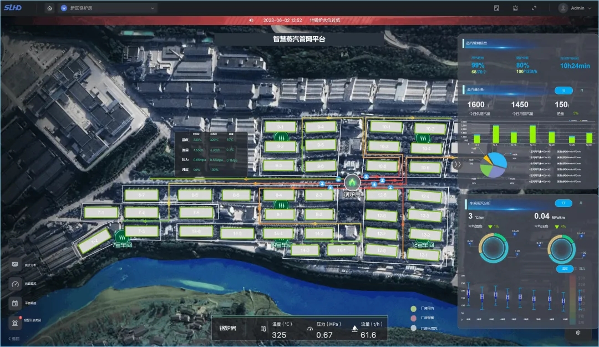
Task: Select 温度 toggle above the box plot
Action: tap(564, 269)
